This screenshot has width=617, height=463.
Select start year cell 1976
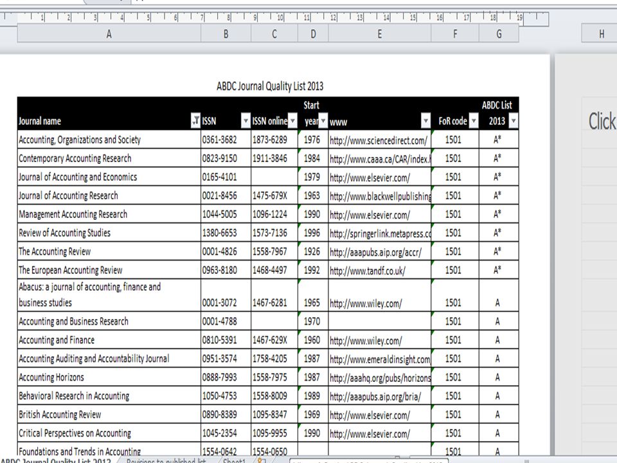313,140
